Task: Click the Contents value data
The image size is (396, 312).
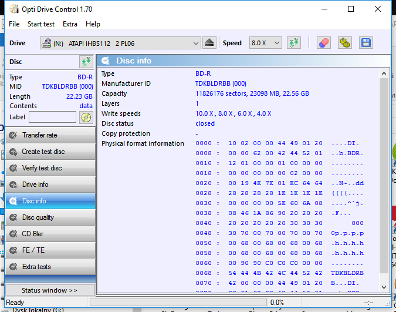Action: [86, 106]
